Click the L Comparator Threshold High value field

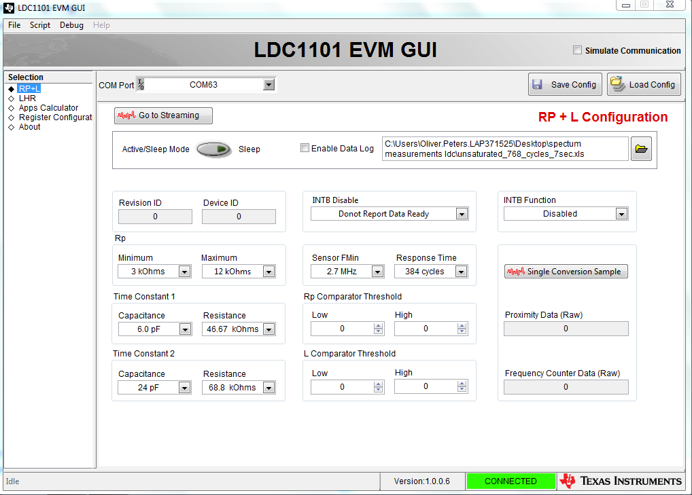(x=426, y=386)
